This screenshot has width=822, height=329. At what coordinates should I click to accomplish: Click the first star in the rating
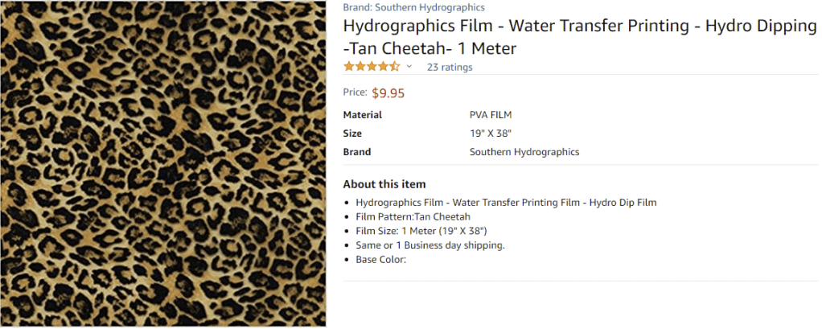pos(349,67)
